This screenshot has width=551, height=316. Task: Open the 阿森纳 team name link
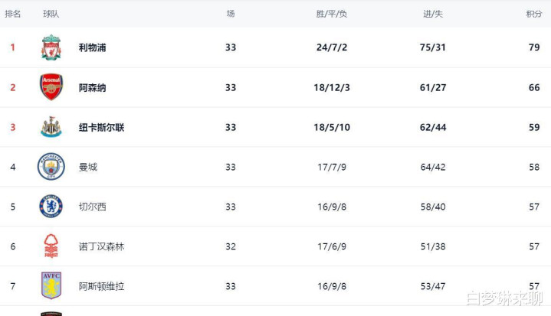click(x=93, y=87)
